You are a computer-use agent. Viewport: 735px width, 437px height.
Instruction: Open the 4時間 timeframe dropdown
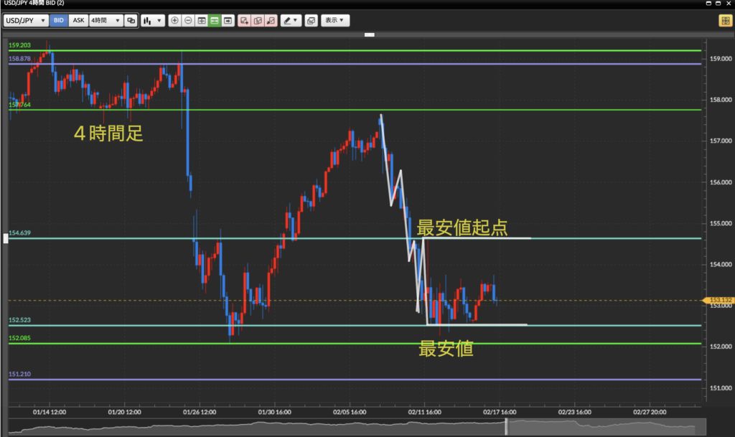pyautogui.click(x=106, y=21)
